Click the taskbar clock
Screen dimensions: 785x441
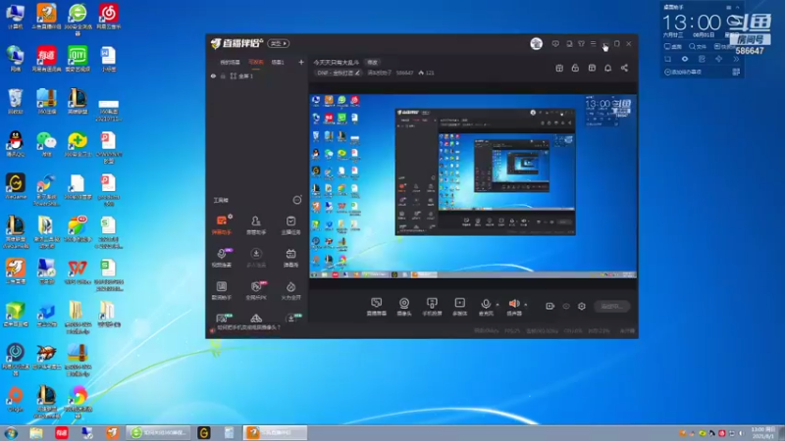pos(763,433)
